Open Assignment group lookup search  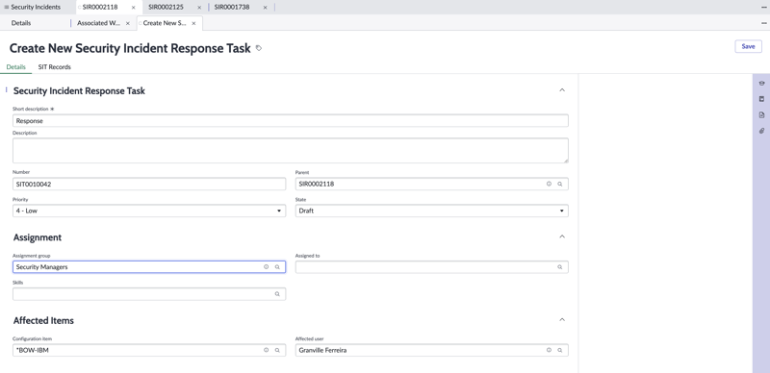pyautogui.click(x=277, y=267)
